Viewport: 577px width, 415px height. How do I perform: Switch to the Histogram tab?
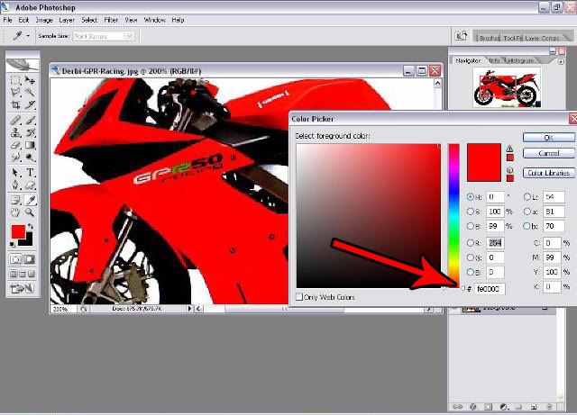520,60
